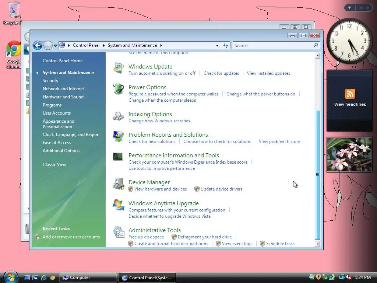The width and height of the screenshot is (377, 283).
Task: Open Appearance and Personalization category
Action: (59, 124)
